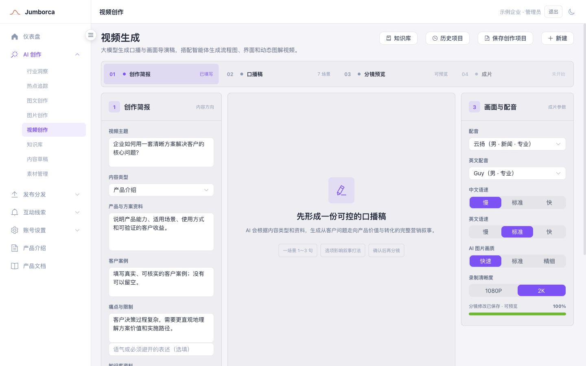This screenshot has width=586, height=366.
Task: Go to step 02 口播稿
Action: pos(278,74)
